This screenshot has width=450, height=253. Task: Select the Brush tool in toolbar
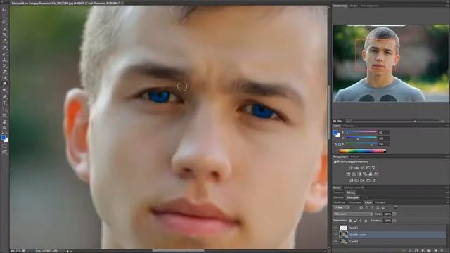click(4, 53)
